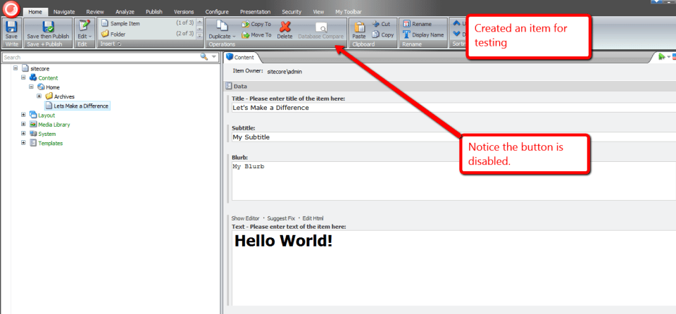676x314 pixels.
Task: Switch to the Publish ribbon tab
Action: pos(153,12)
